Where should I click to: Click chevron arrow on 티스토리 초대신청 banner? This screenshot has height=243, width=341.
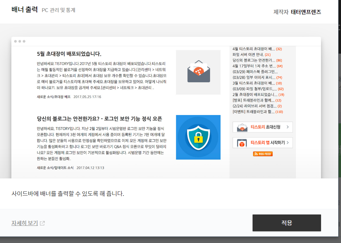[x=288, y=127]
